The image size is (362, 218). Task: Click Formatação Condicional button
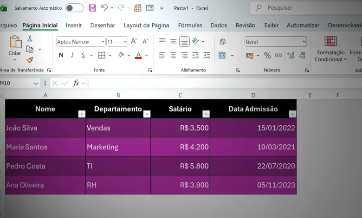(x=330, y=49)
